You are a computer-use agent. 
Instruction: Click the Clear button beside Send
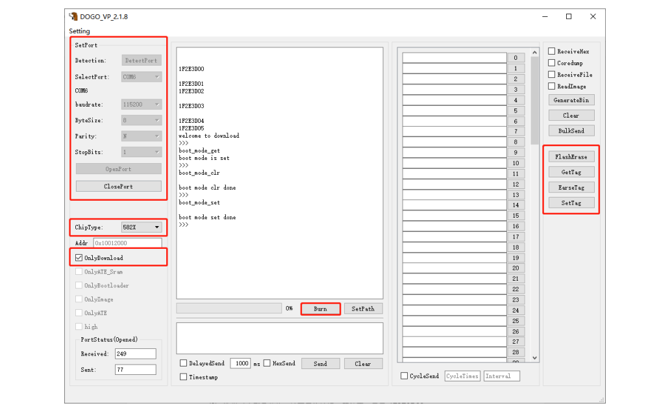(x=363, y=364)
